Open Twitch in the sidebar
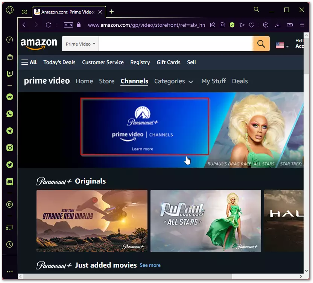Screen dimensions: 313x283 coord(10,74)
